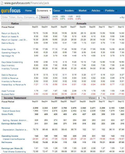Open Interest Exp. to Revenue % row
The image size is (125, 154).
[14, 85]
